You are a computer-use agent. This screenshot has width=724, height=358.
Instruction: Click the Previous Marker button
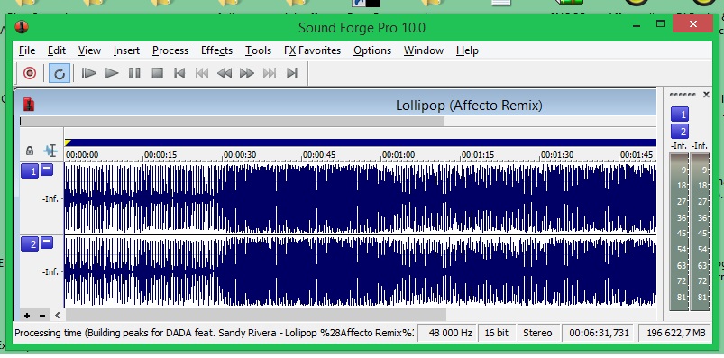coord(202,73)
